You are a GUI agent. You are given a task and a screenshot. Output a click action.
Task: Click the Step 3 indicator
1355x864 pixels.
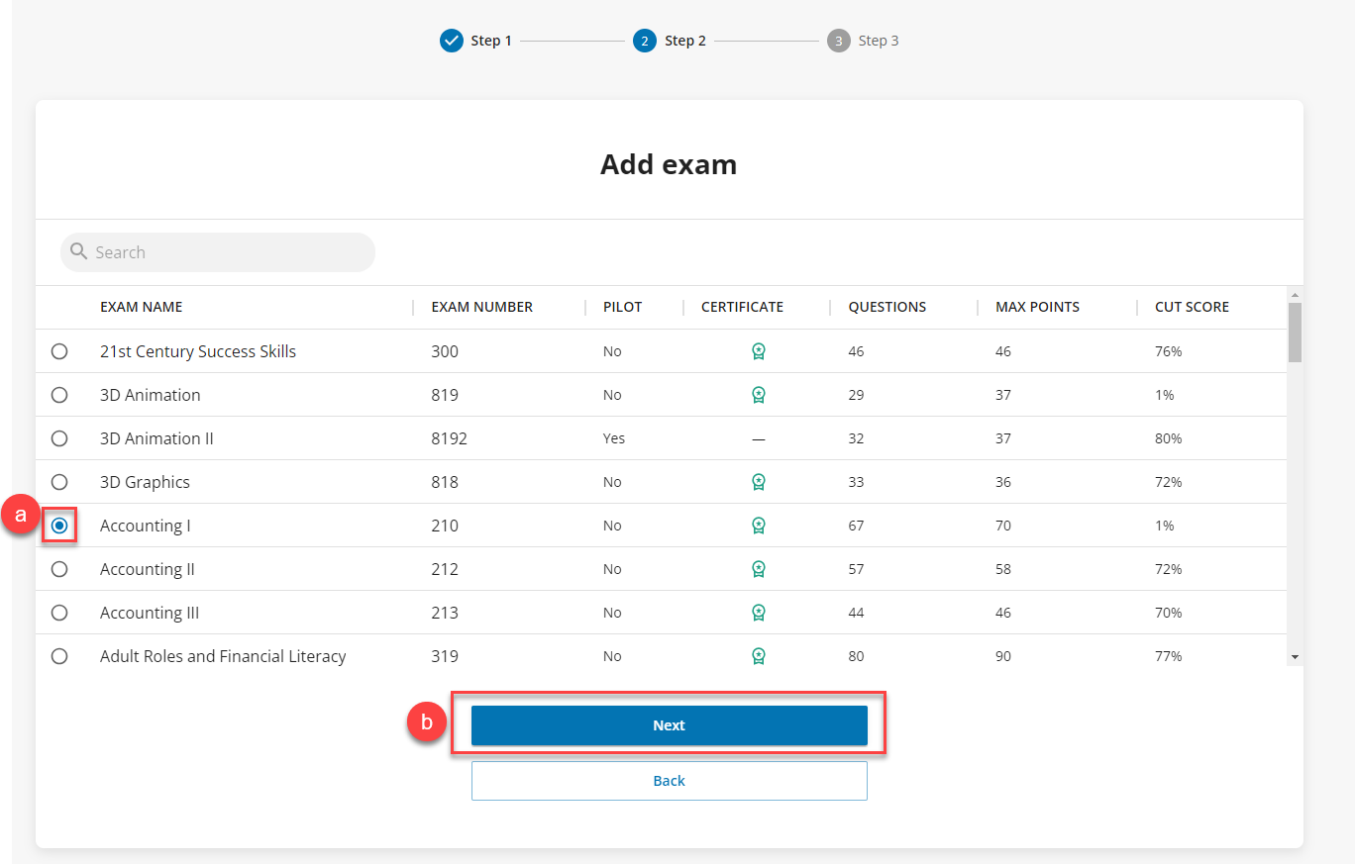838,40
